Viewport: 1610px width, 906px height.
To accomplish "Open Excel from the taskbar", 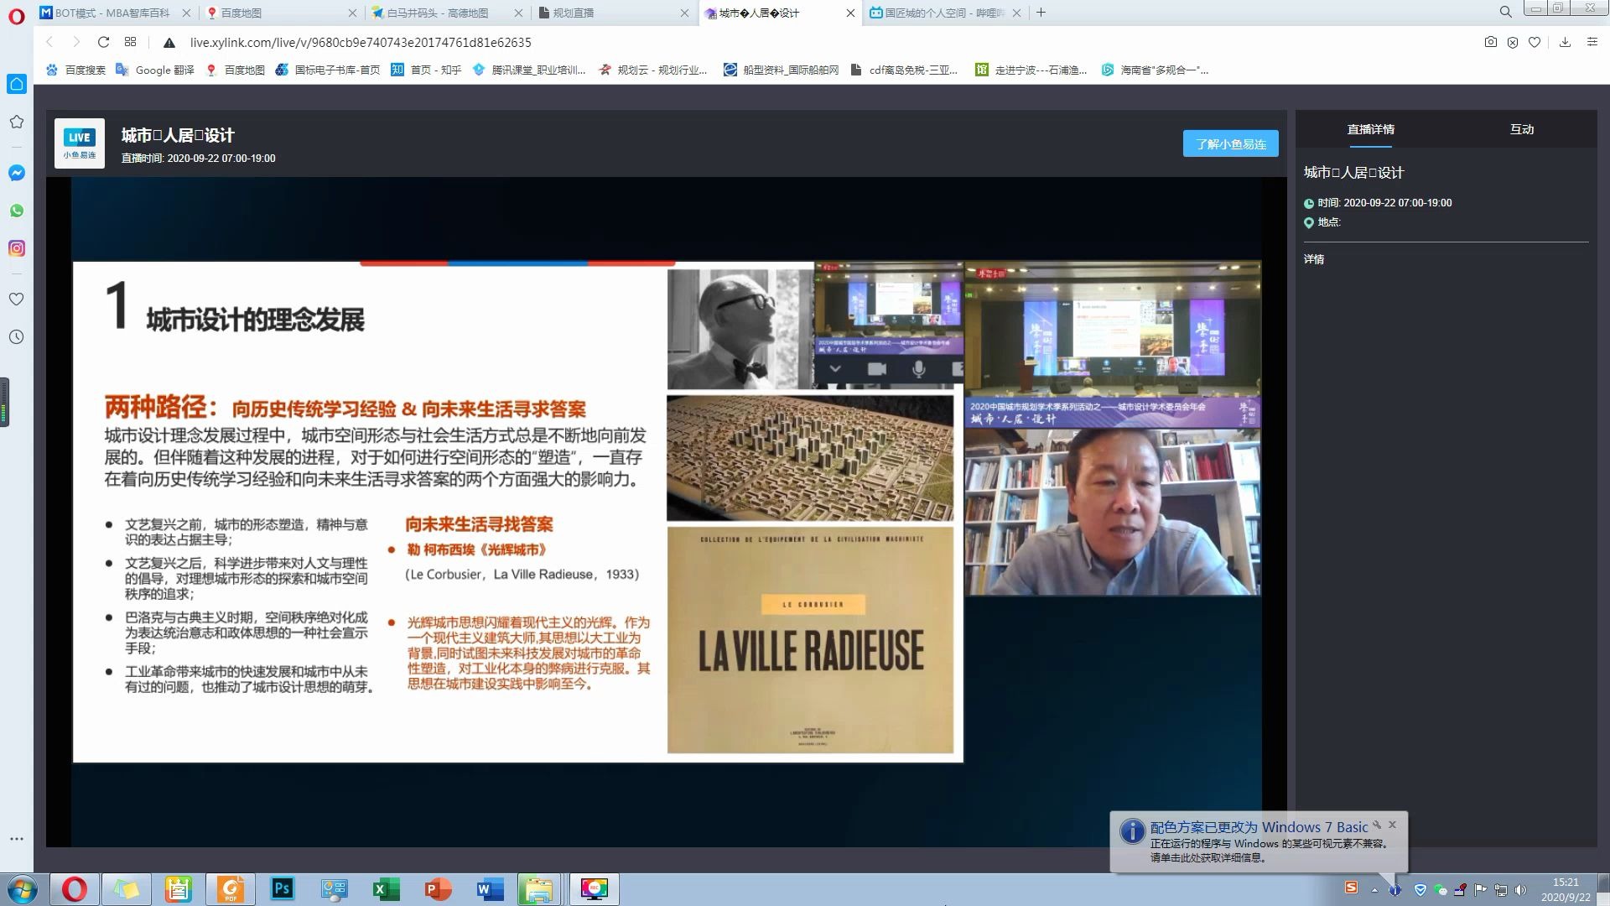I will (x=386, y=889).
